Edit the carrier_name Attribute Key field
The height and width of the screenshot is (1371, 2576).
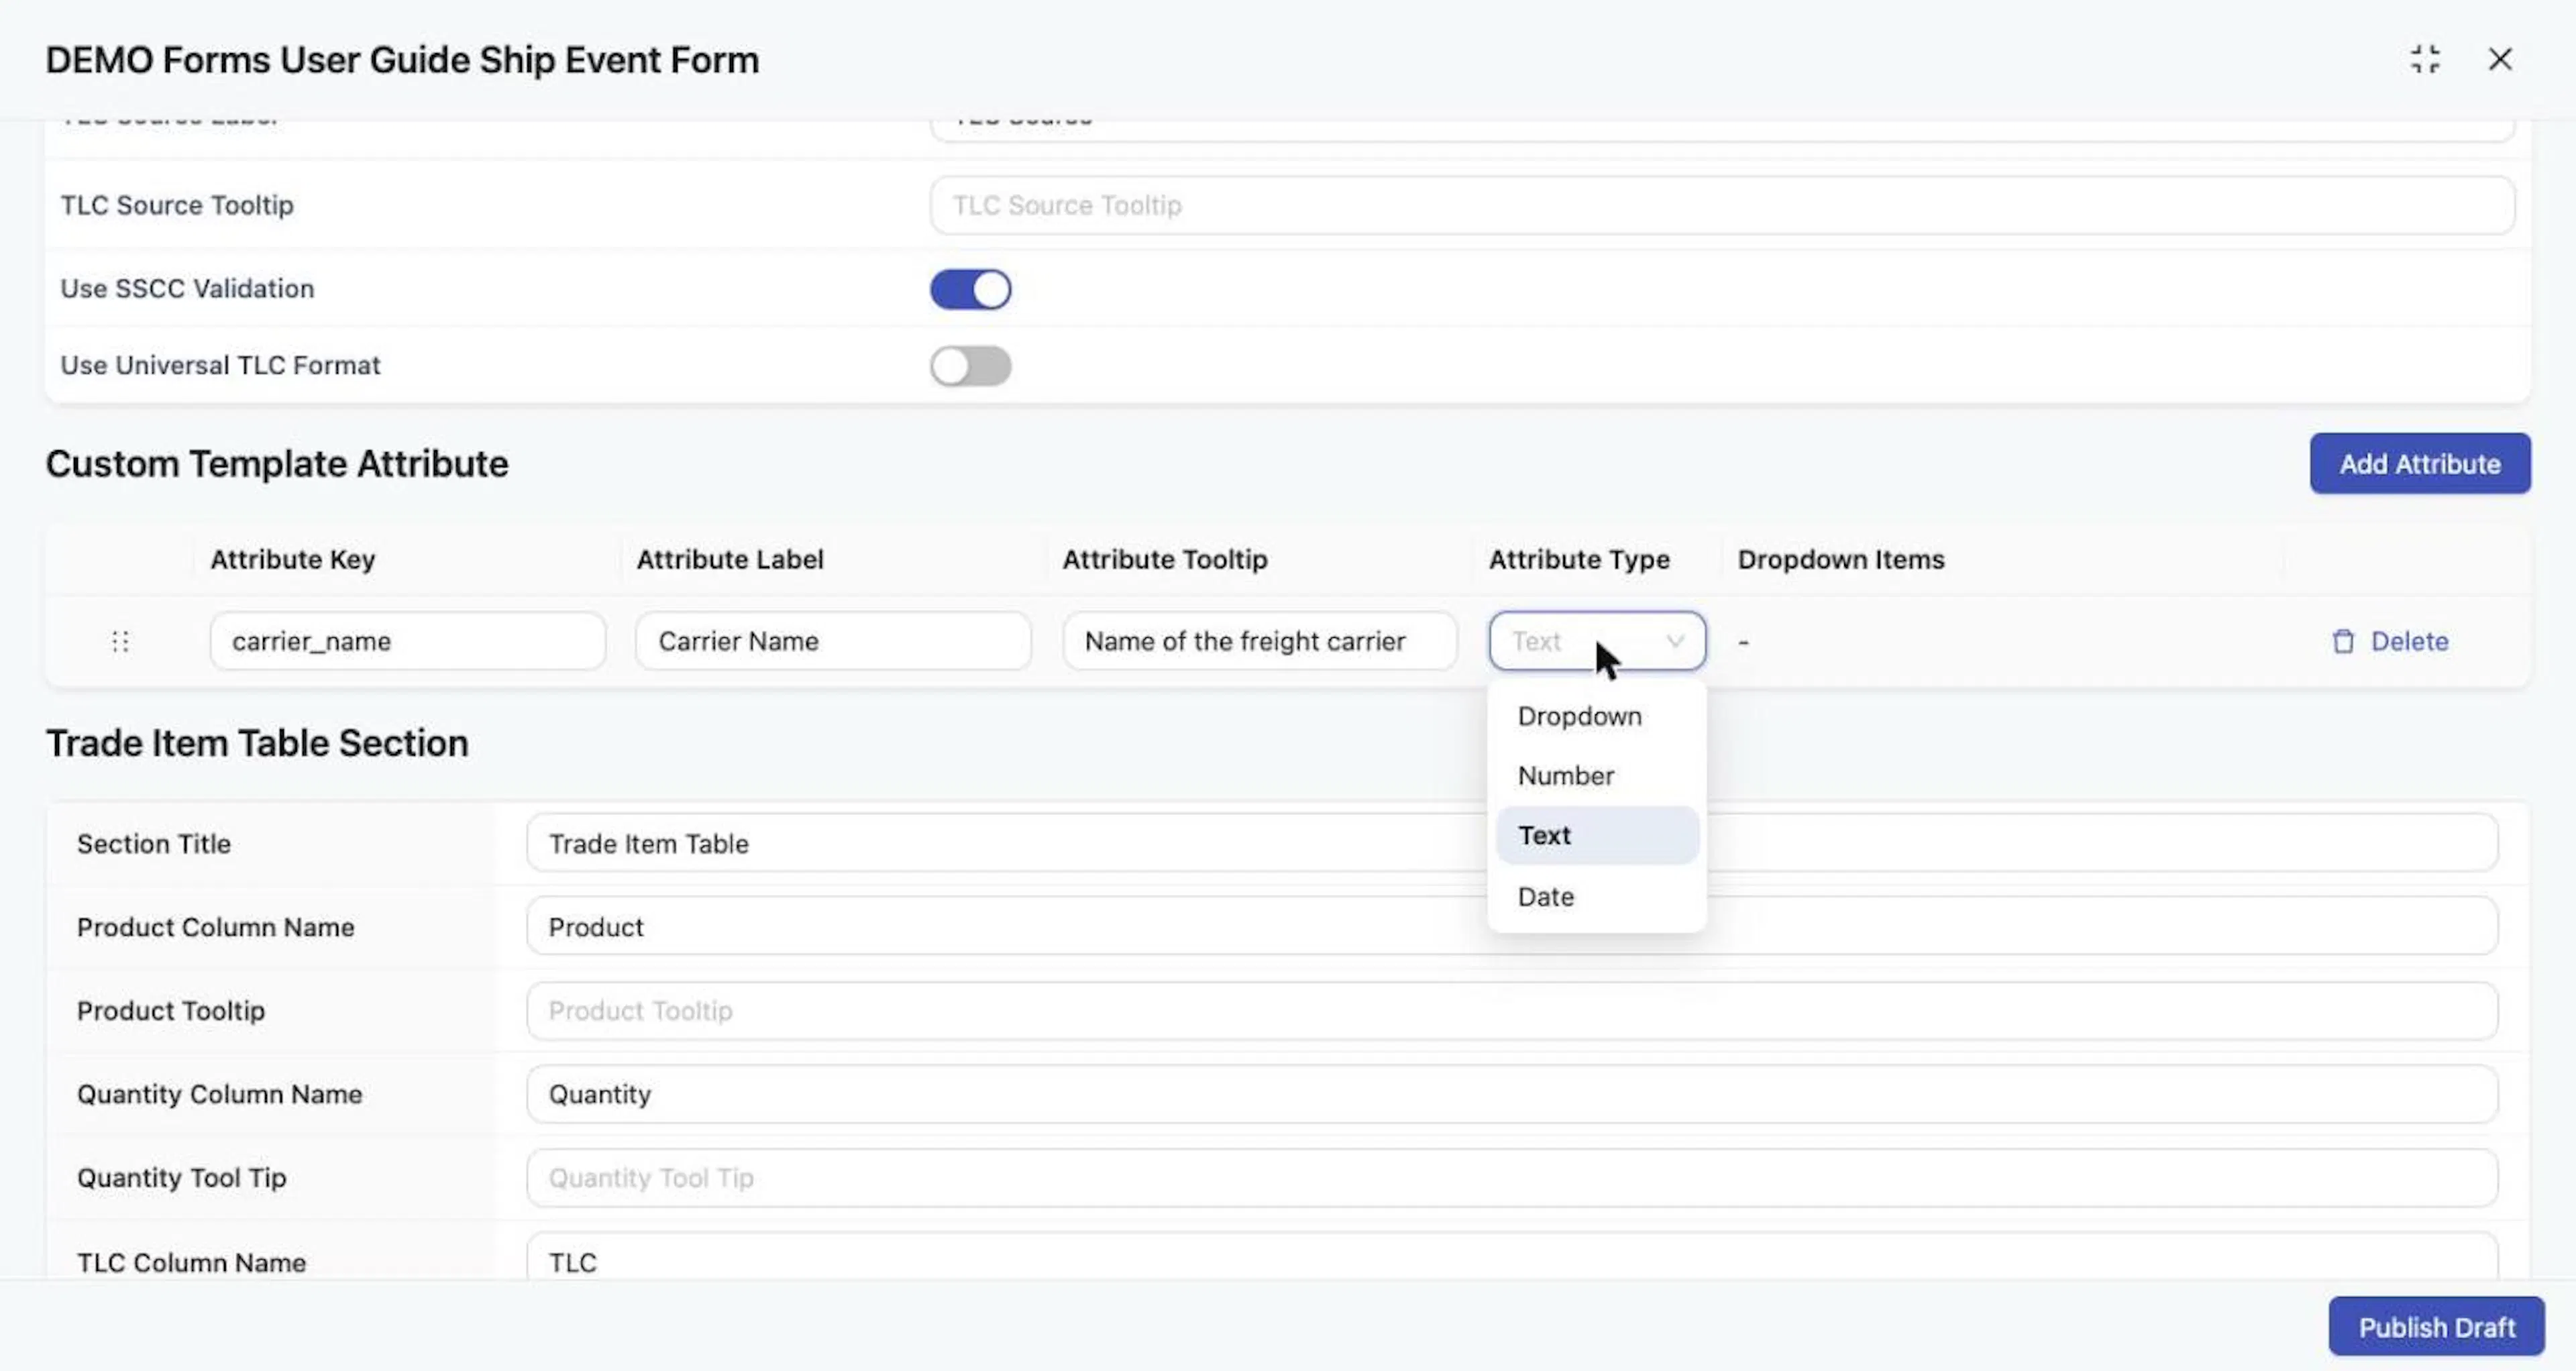tap(407, 641)
